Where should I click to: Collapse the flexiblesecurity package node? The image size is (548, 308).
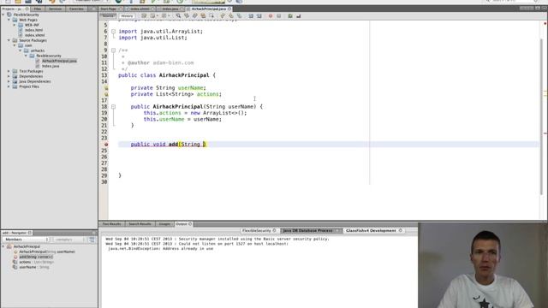[26, 56]
